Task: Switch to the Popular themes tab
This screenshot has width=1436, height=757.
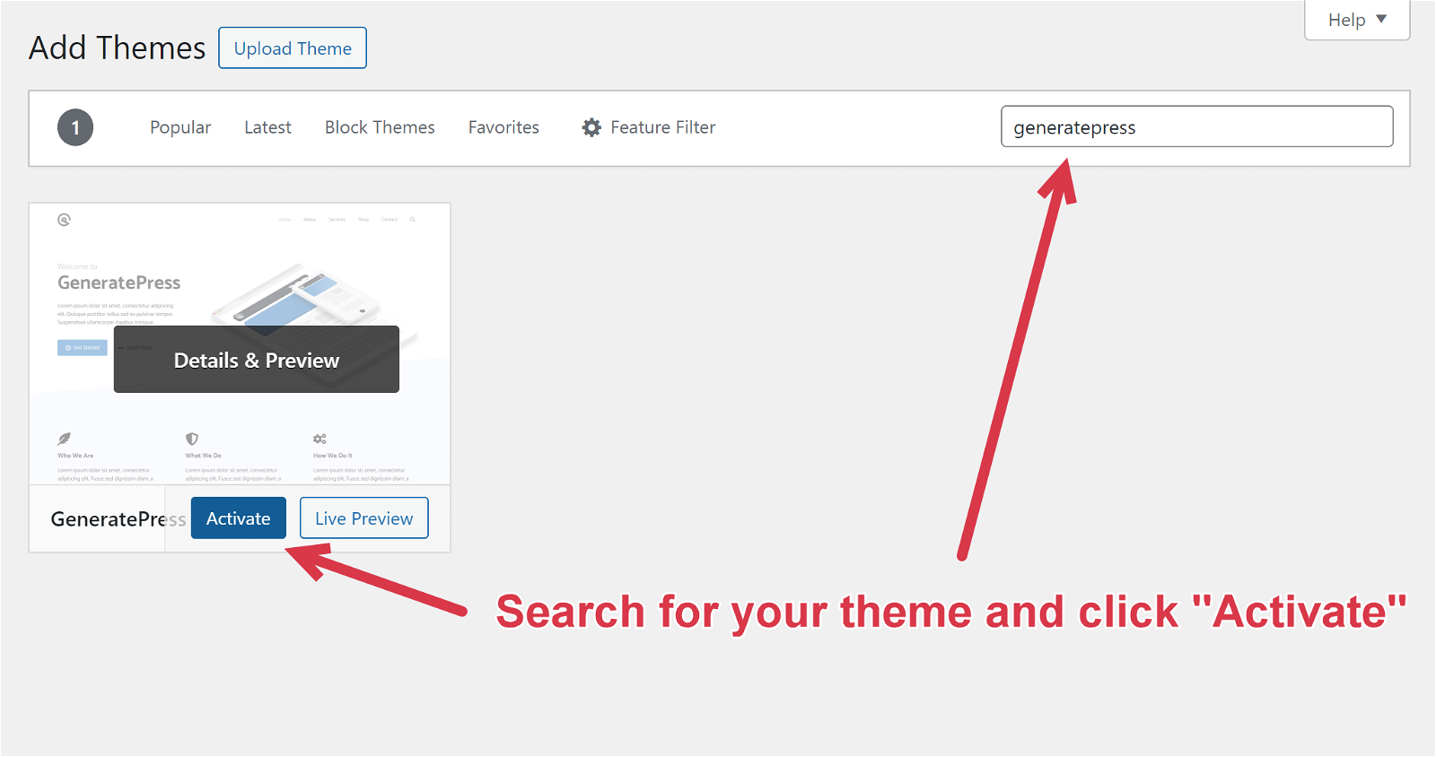Action: [x=180, y=127]
